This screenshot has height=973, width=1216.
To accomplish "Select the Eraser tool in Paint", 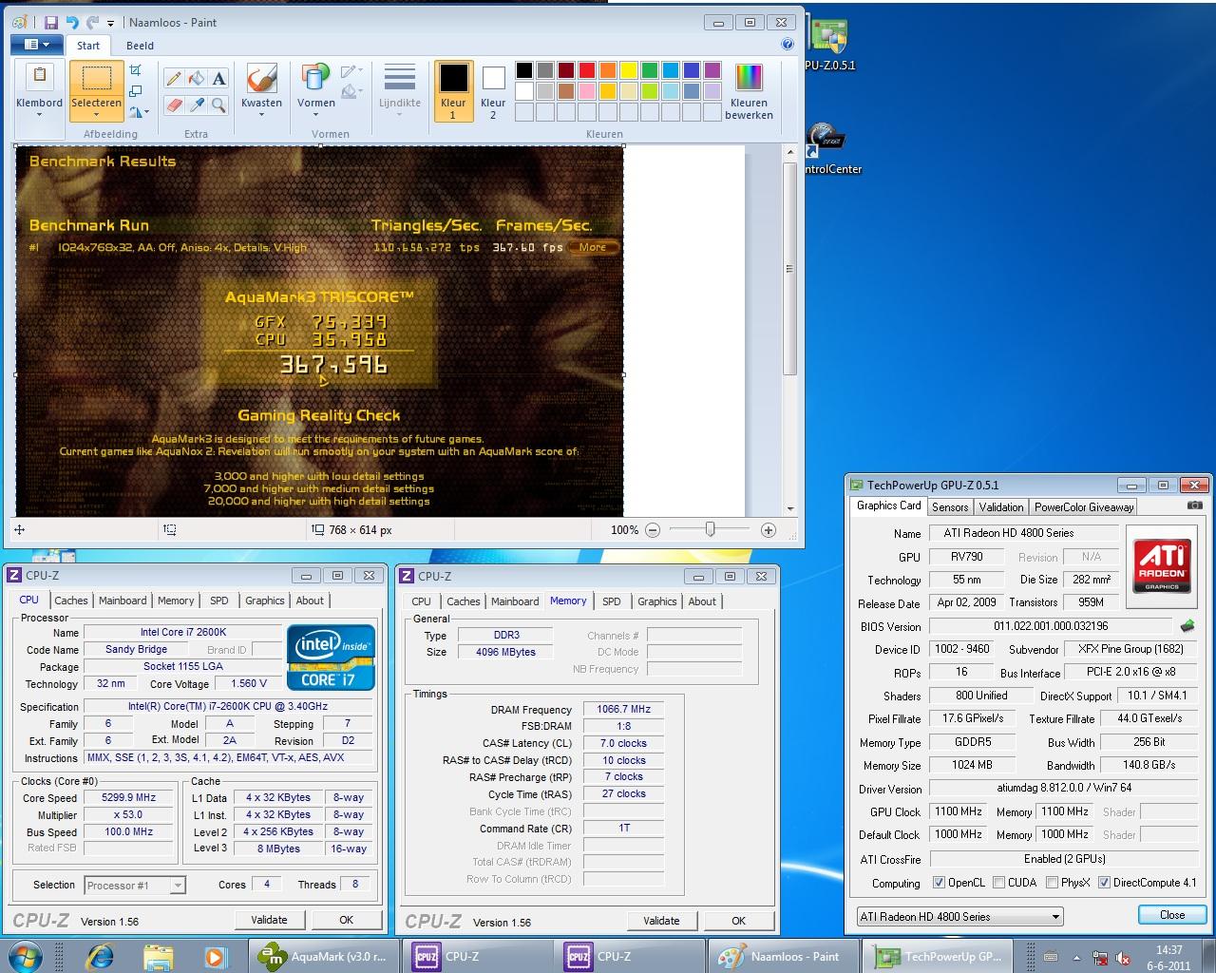I will click(173, 105).
